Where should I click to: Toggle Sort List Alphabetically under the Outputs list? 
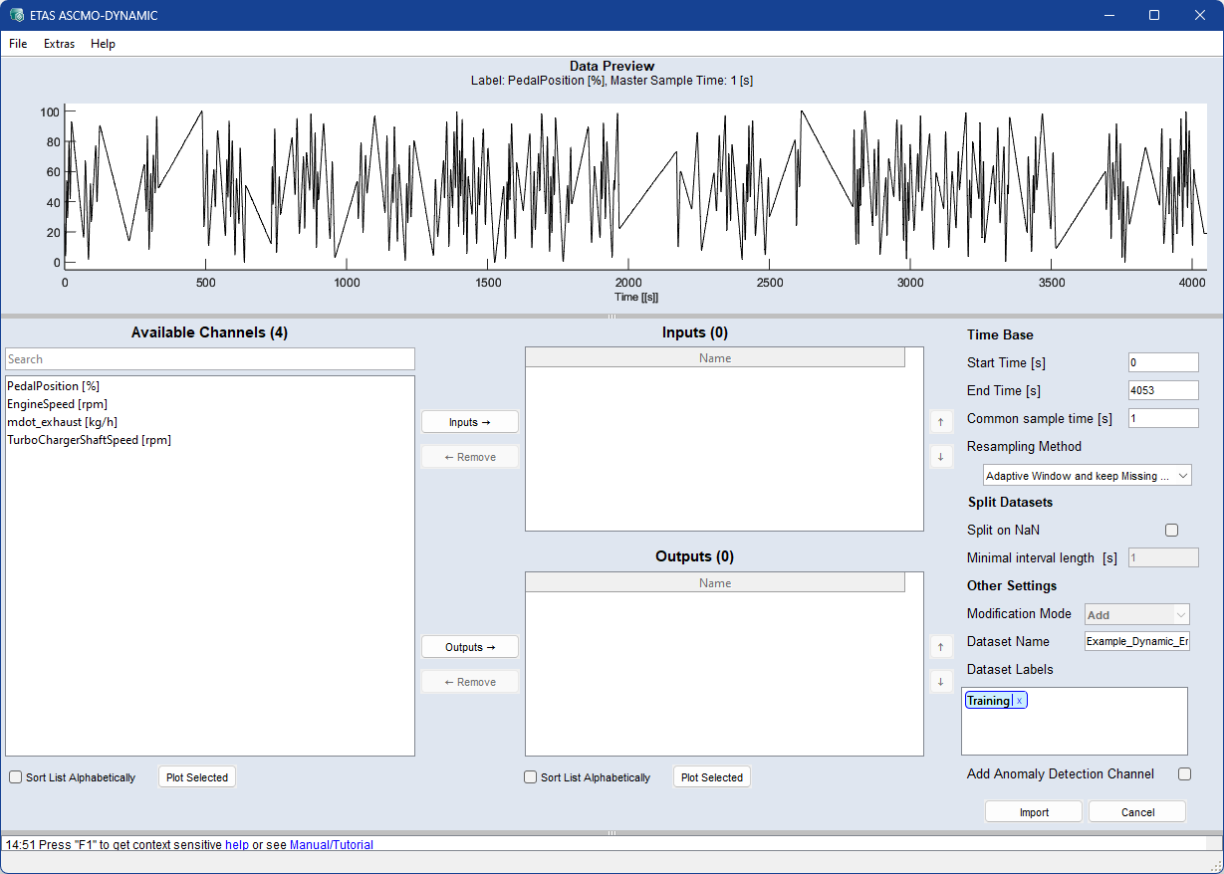tap(531, 777)
